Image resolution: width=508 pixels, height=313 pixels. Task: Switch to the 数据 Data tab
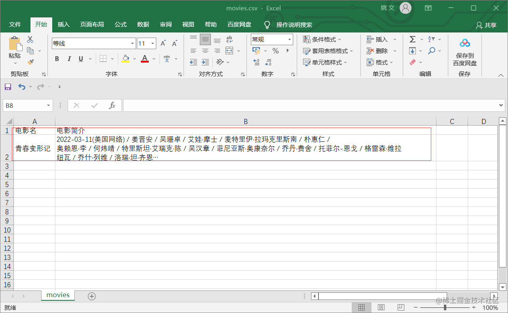(x=143, y=25)
